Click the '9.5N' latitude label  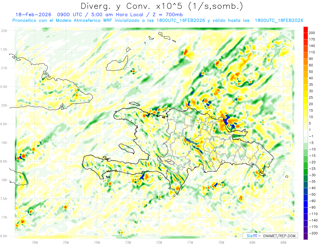[4, 124]
